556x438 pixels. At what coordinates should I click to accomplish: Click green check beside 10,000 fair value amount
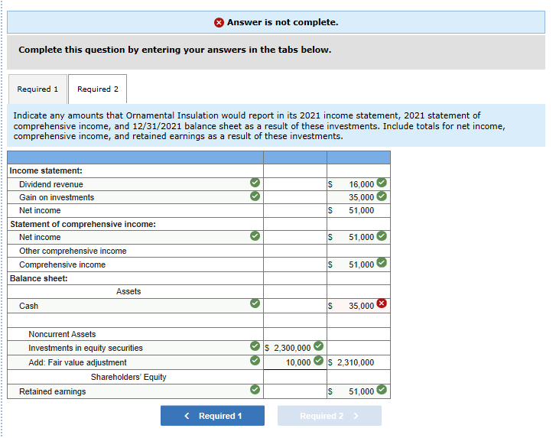[319, 360]
